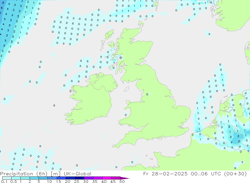The image size is (250, 183).
Task: Click the '45' legend label
Action: pos(113,182)
